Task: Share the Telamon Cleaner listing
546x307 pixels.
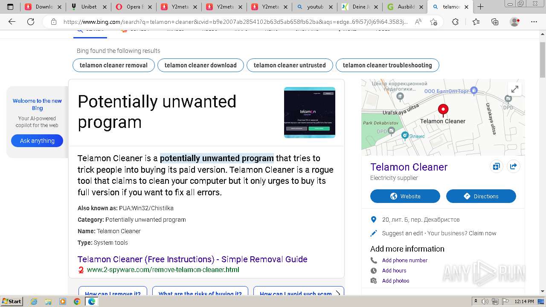Action: [x=513, y=166]
